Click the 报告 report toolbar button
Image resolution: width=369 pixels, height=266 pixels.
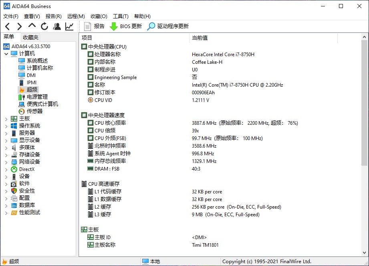click(94, 26)
